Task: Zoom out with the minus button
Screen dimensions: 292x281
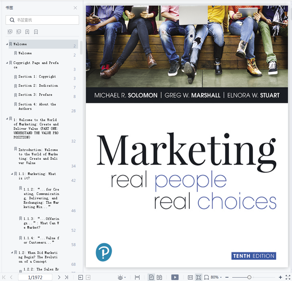Action: tap(227, 278)
